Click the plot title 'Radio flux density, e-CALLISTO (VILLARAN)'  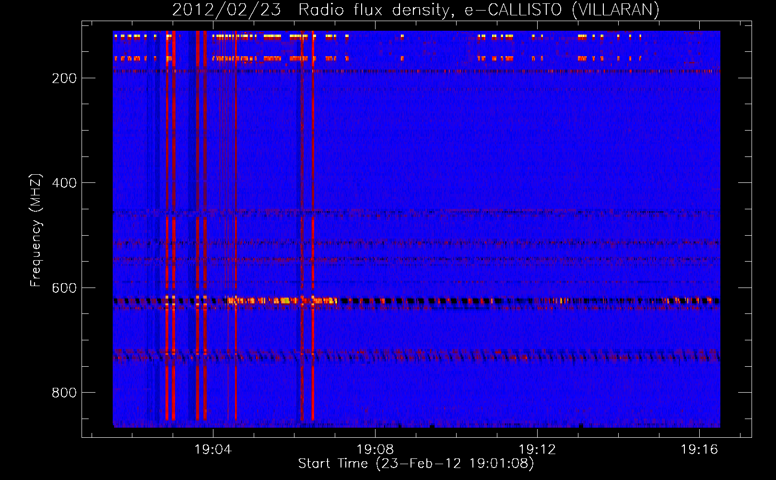[479, 10]
